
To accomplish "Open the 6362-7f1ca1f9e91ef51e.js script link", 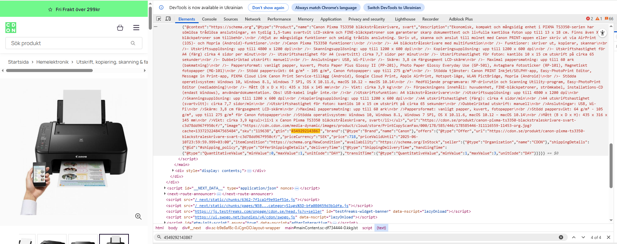I will click(245, 200).
